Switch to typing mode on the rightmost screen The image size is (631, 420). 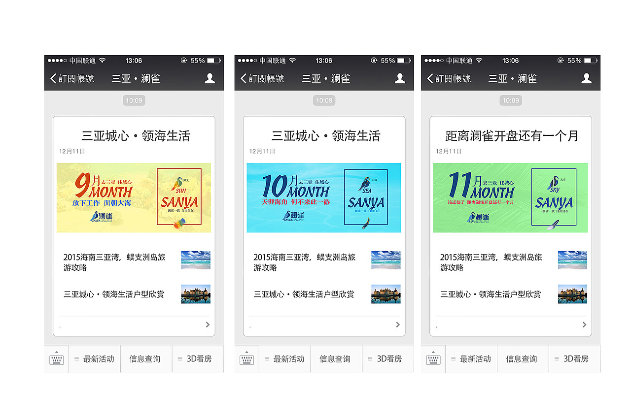click(x=433, y=359)
